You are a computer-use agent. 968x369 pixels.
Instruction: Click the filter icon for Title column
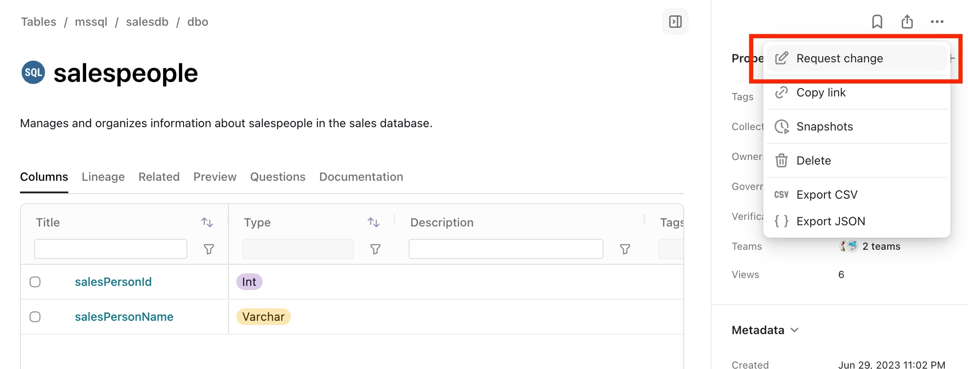(x=209, y=249)
